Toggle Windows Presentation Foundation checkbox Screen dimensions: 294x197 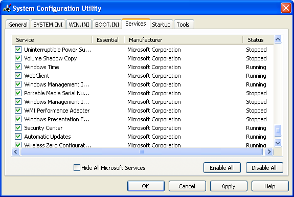[18, 119]
